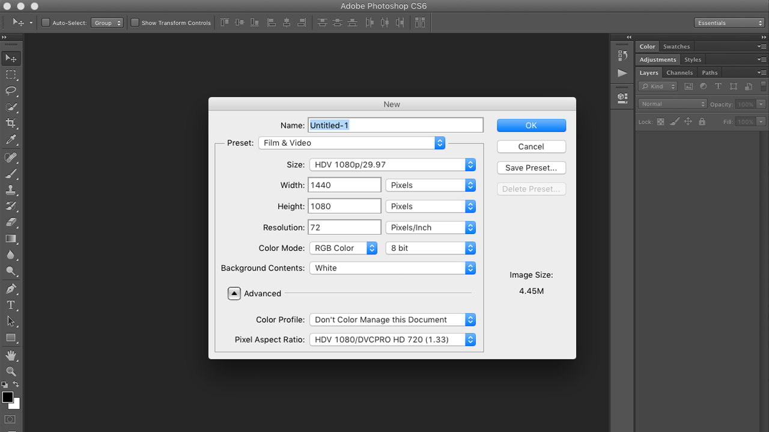Screen dimensions: 769x432
Task: Select the Pen tool
Action: [x=11, y=289]
